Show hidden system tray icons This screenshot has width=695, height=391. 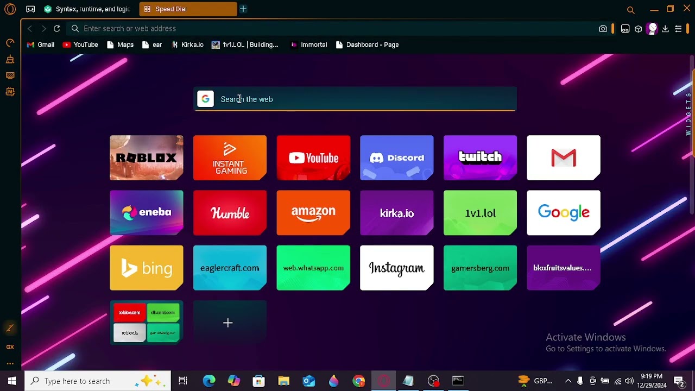click(x=568, y=381)
